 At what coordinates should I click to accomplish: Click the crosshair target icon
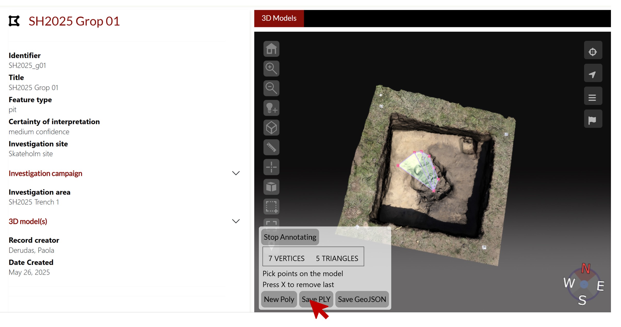(x=593, y=51)
